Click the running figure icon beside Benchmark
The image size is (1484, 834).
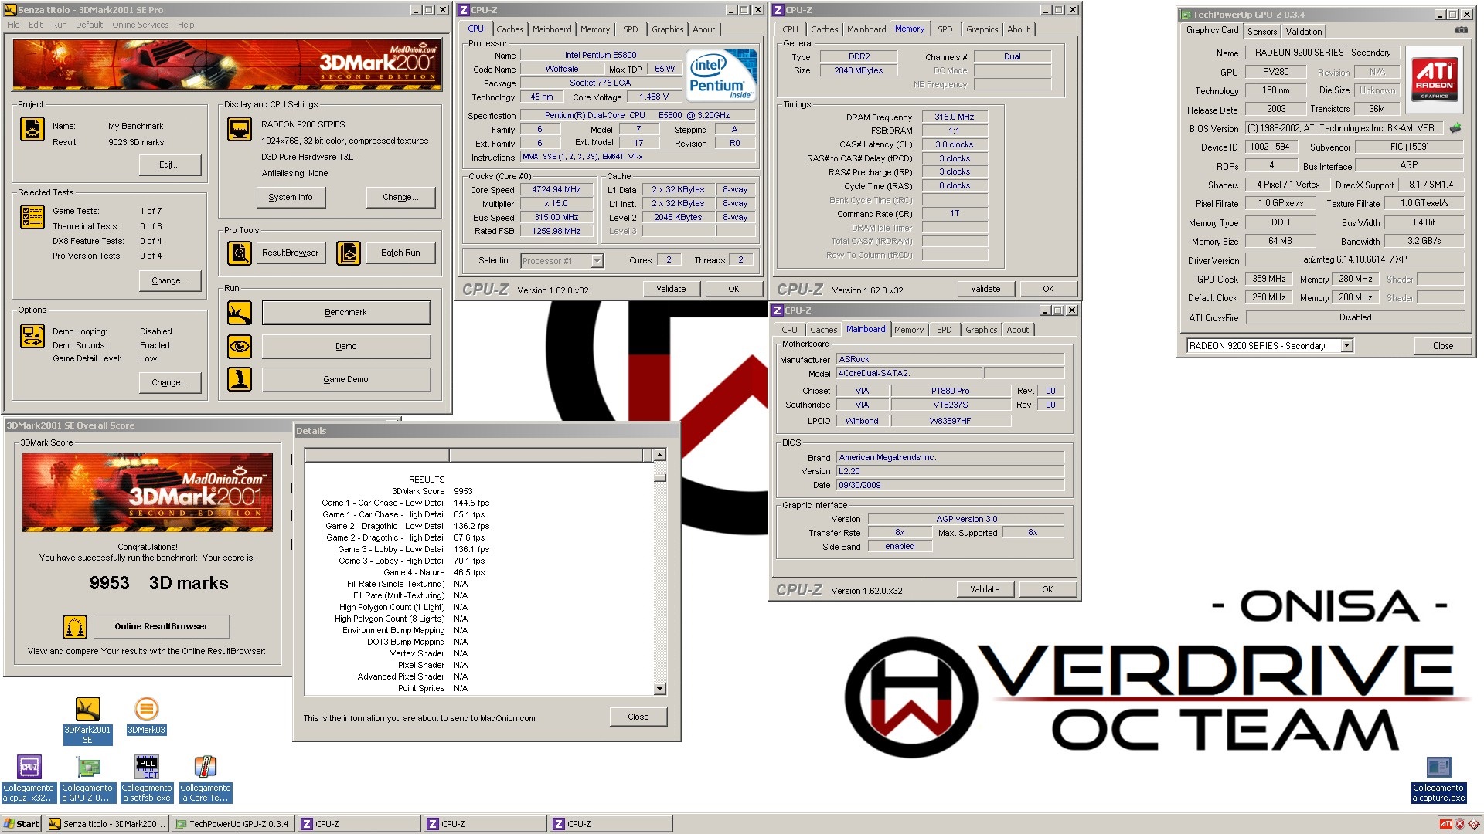coord(240,313)
